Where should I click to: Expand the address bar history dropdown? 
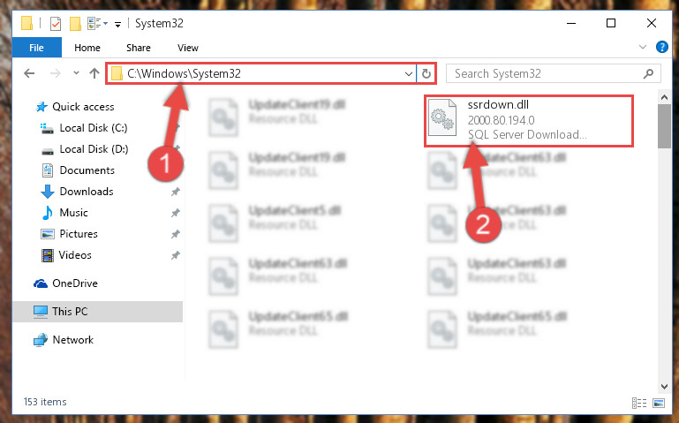408,73
